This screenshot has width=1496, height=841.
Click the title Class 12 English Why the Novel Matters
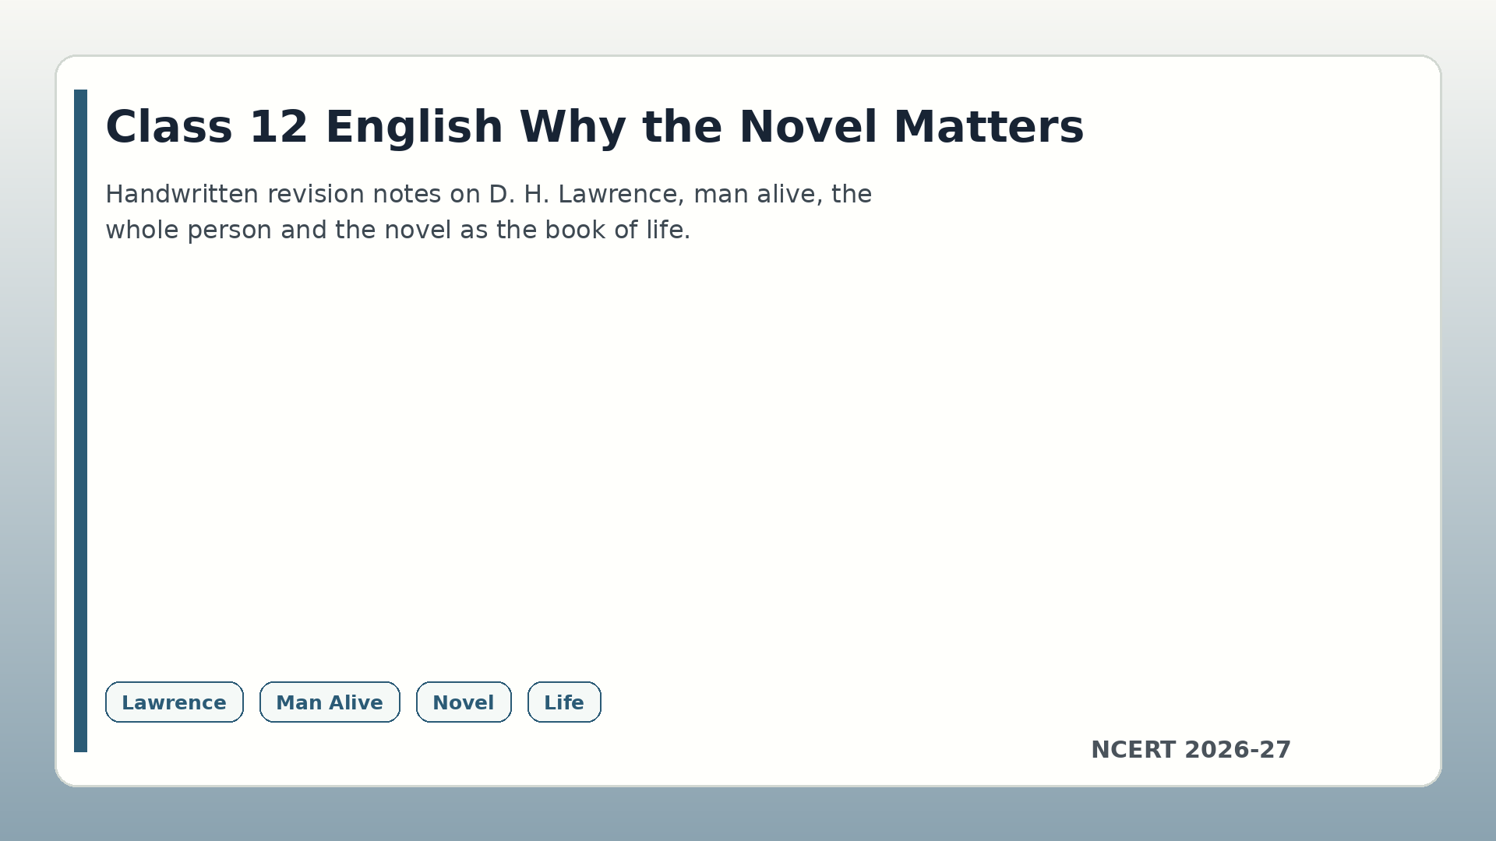595,127
